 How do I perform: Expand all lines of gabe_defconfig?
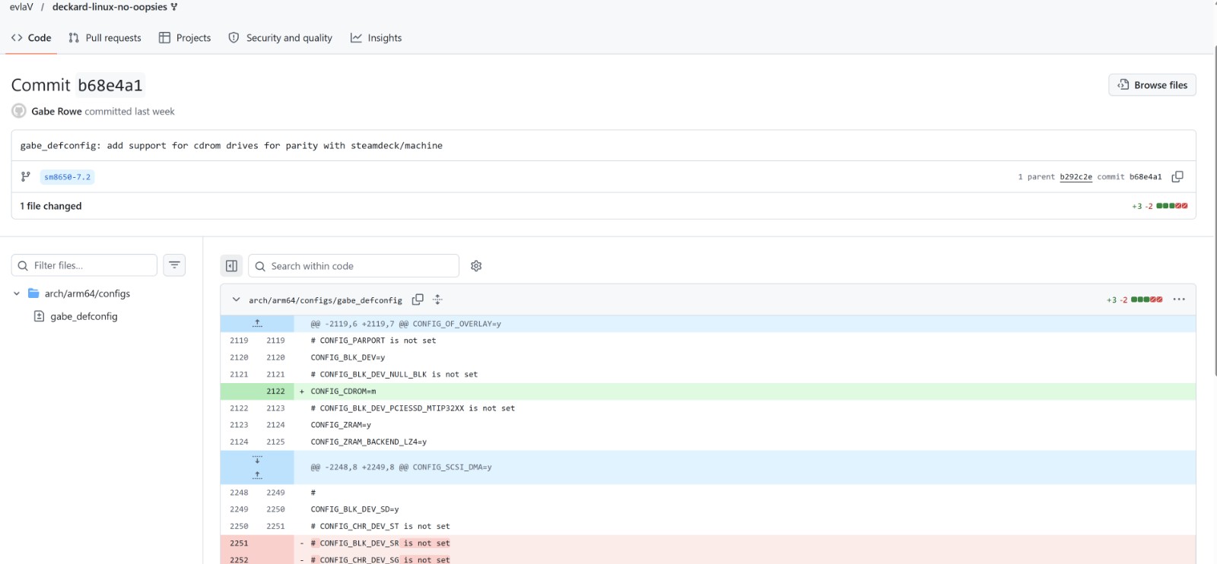click(437, 299)
